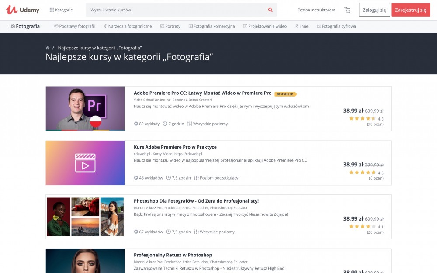Click the 48 wykładów play icon
Viewport: 437px width, 273px height.
pyautogui.click(x=136, y=178)
